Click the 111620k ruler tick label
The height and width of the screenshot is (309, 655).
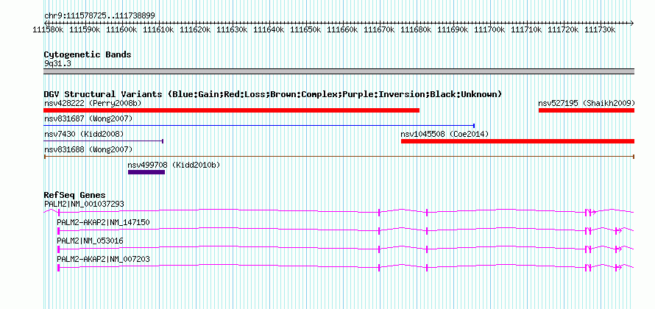[x=195, y=29]
